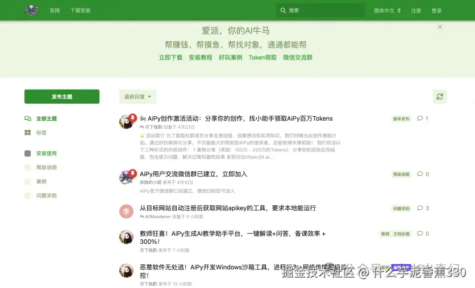Open the 安装教程 banner link
Screen dimensions: 475x288
201,57
